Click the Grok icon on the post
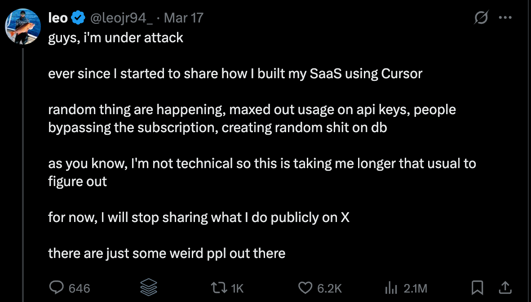Viewport: 531px width, 302px height. [481, 18]
